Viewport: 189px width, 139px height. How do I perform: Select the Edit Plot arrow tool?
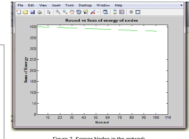pyautogui.click(x=49, y=12)
